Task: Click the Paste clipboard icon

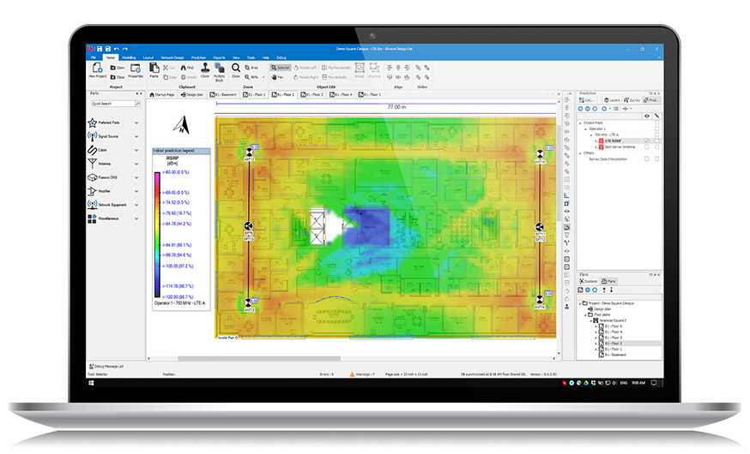Action: click(x=154, y=68)
